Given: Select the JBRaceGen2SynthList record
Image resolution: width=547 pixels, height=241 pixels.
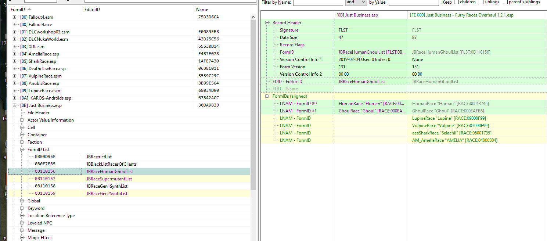Looking at the screenshot, I should (x=107, y=194).
